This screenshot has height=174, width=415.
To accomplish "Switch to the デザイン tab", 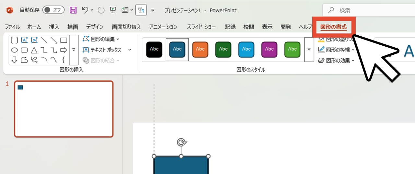I will tap(95, 27).
